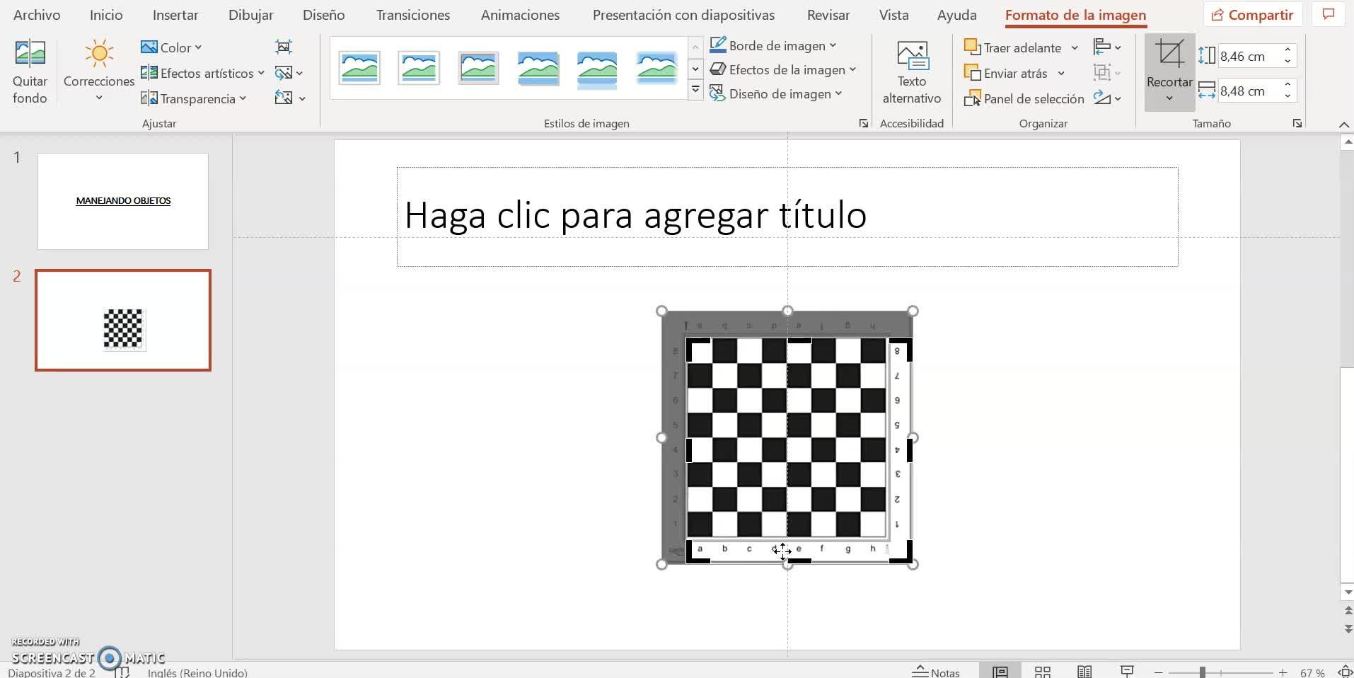Screen dimensions: 1354x678
Task: Open the Color options dropdown
Action: pos(171,47)
